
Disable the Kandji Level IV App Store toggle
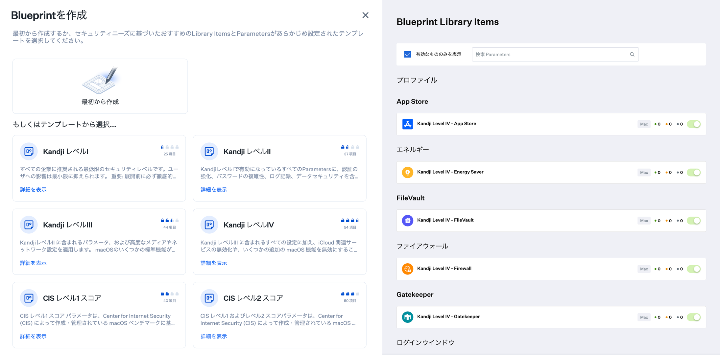coord(694,124)
